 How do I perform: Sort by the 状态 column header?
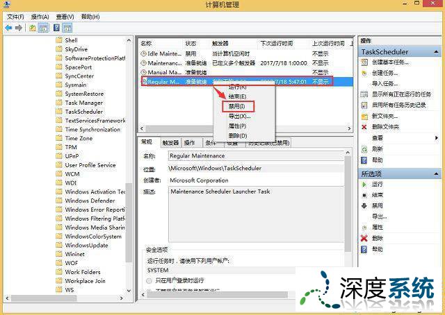pyautogui.click(x=191, y=43)
